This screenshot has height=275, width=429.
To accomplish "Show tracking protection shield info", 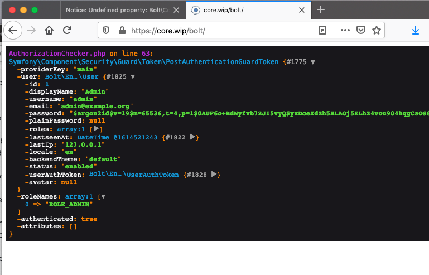I will 106,30.
